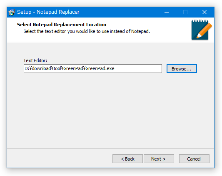Viewport: 222px width, 176px height.
Task: Go to the Next > step
Action: point(159,159)
